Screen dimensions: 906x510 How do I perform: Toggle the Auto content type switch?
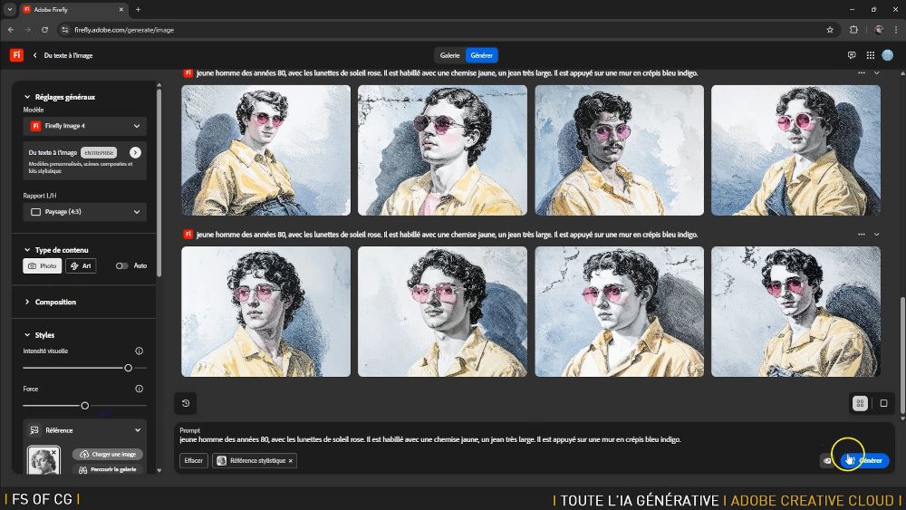pyautogui.click(x=121, y=266)
